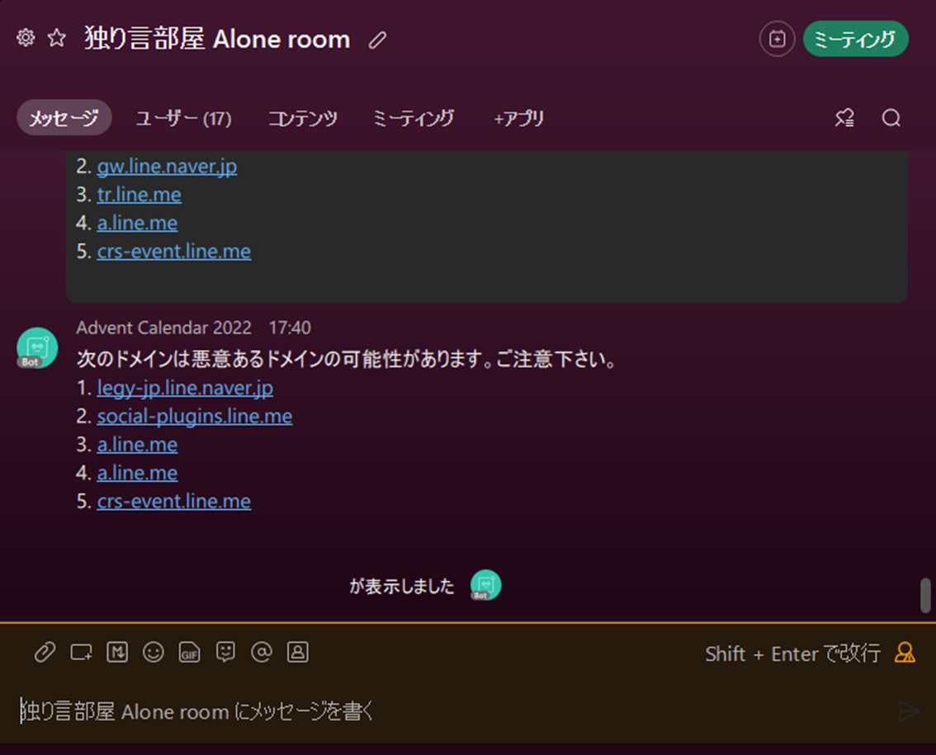Open the schedule meeting calendar icon
936x755 pixels.
(777, 39)
